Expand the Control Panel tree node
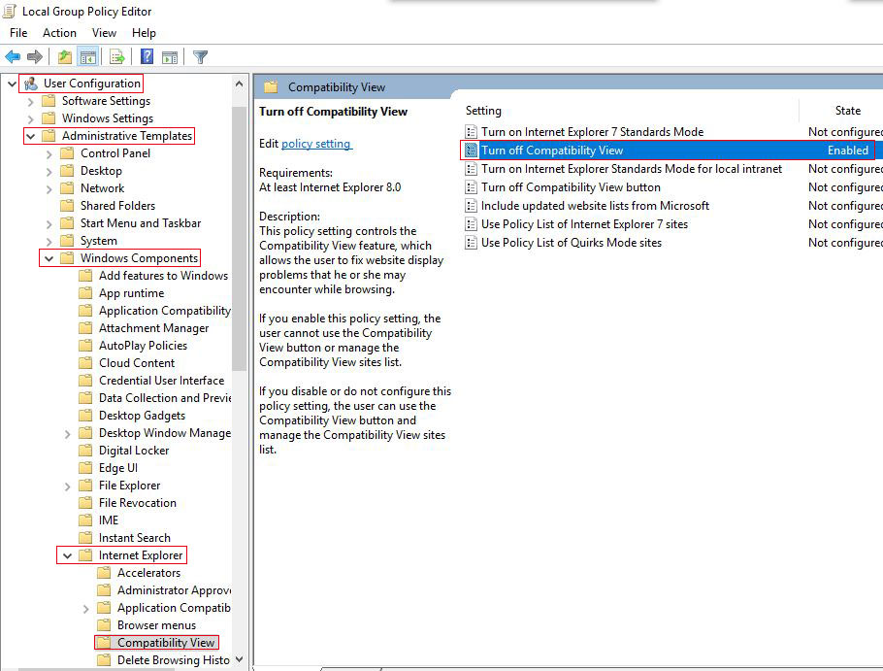 [x=49, y=153]
